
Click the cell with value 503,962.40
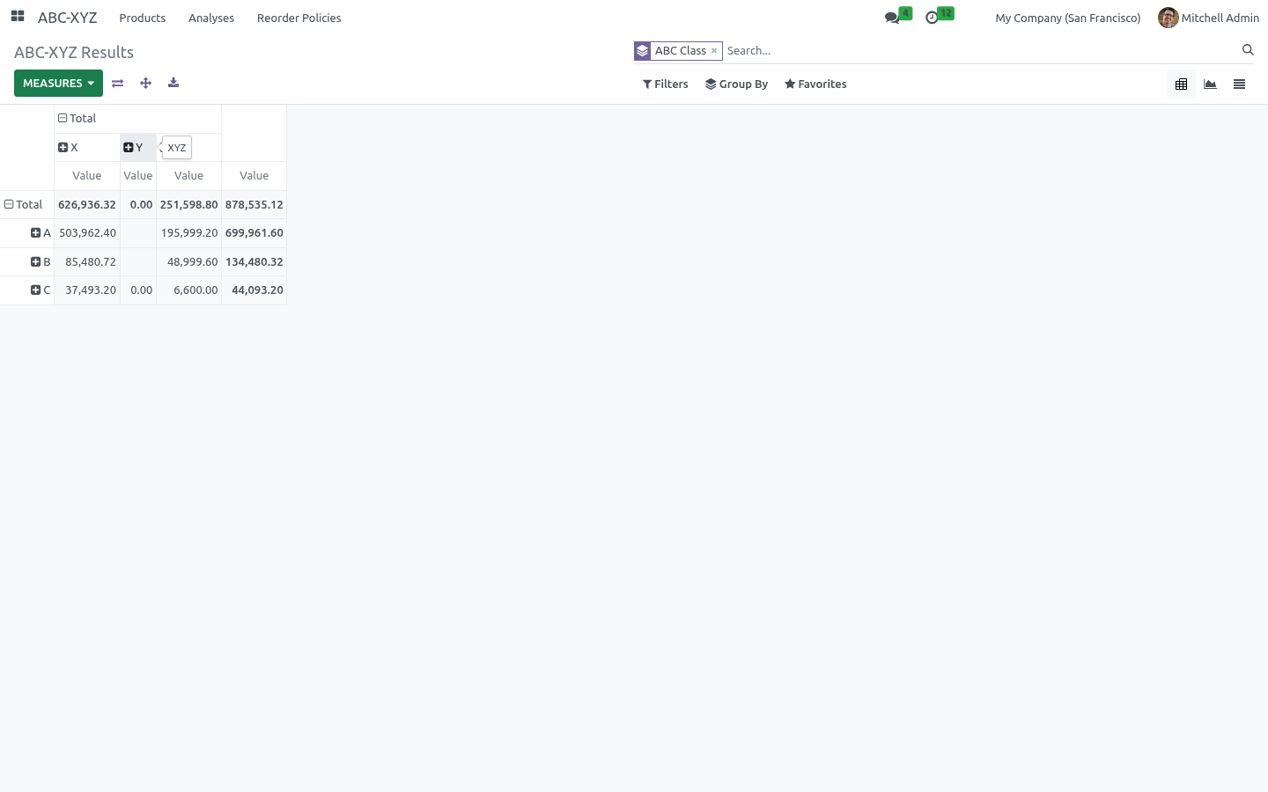point(87,233)
